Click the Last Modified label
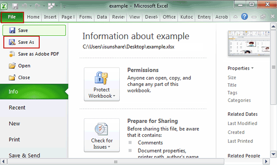Image resolution: width=277 pixels, height=165 pixels. pyautogui.click(x=242, y=123)
